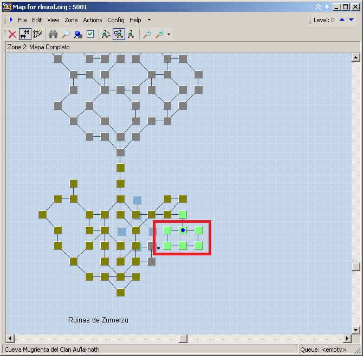Click the red X delete icon
Image resolution: width=363 pixels, height=356 pixels.
12,34
